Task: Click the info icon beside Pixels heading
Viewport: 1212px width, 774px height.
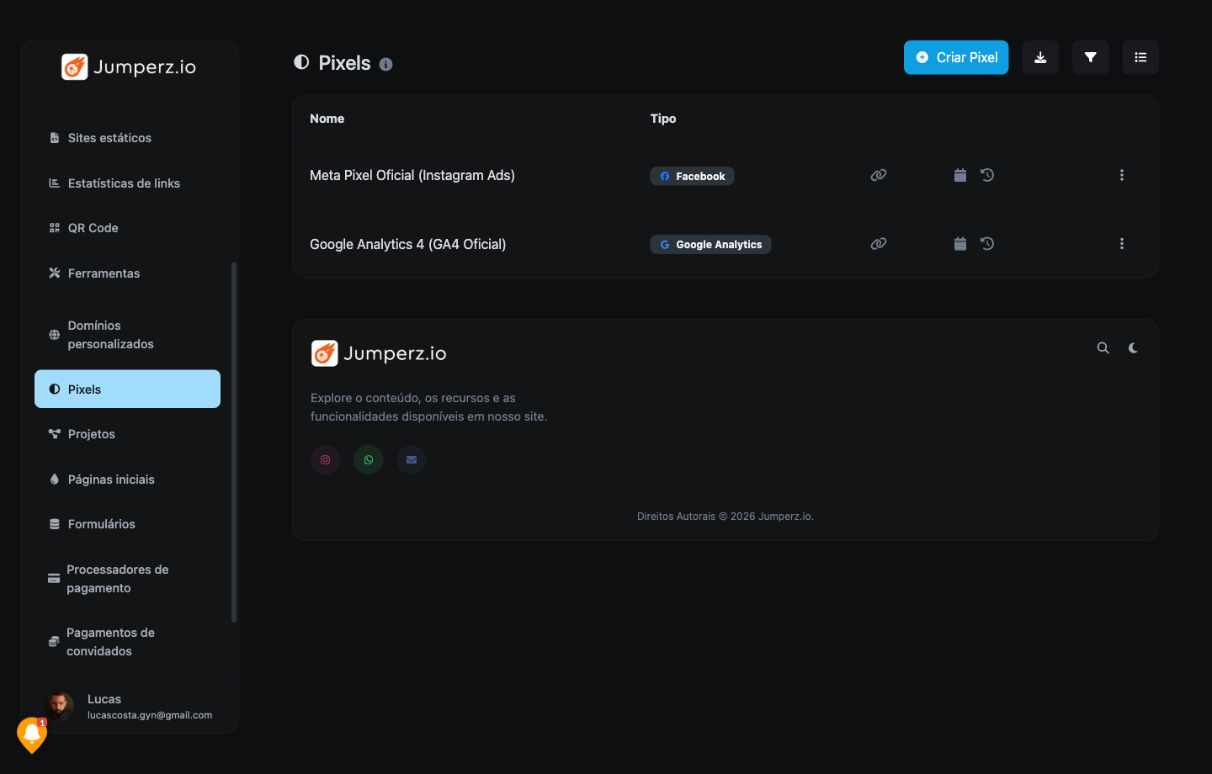Action: 386,64
